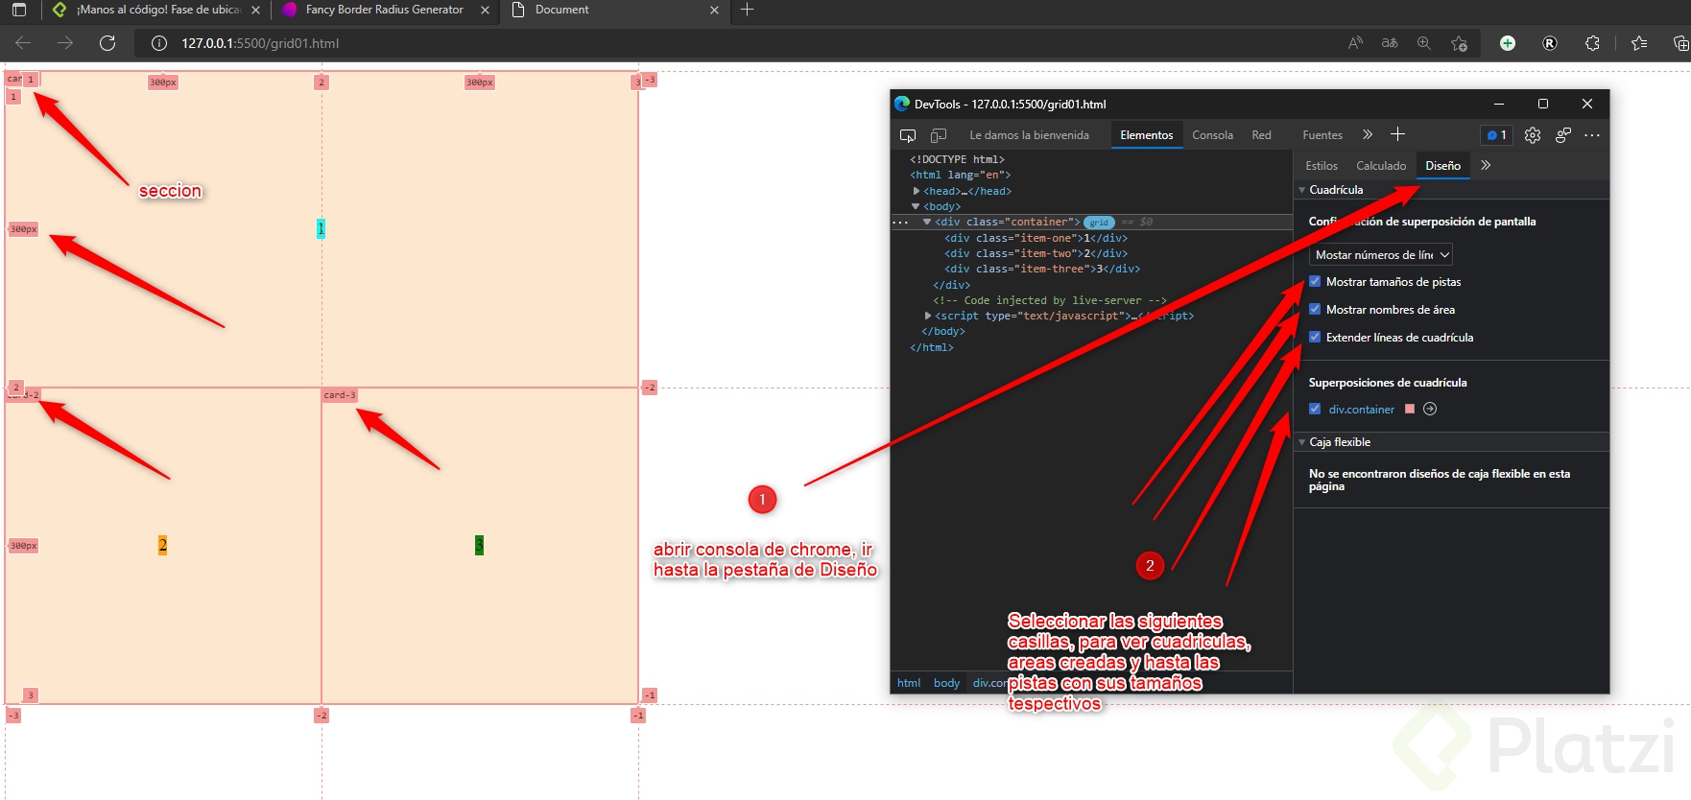The image size is (1691, 800).
Task: Click the browser forward arrow
Action: pos(65,43)
